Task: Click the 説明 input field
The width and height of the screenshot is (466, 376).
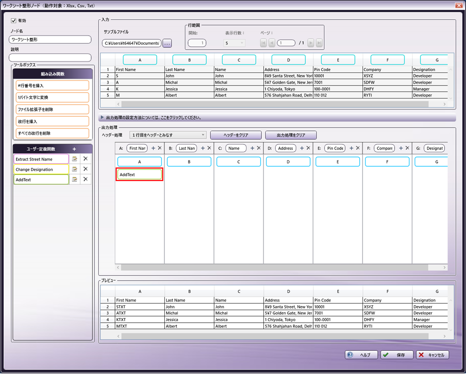Action: tap(50, 57)
